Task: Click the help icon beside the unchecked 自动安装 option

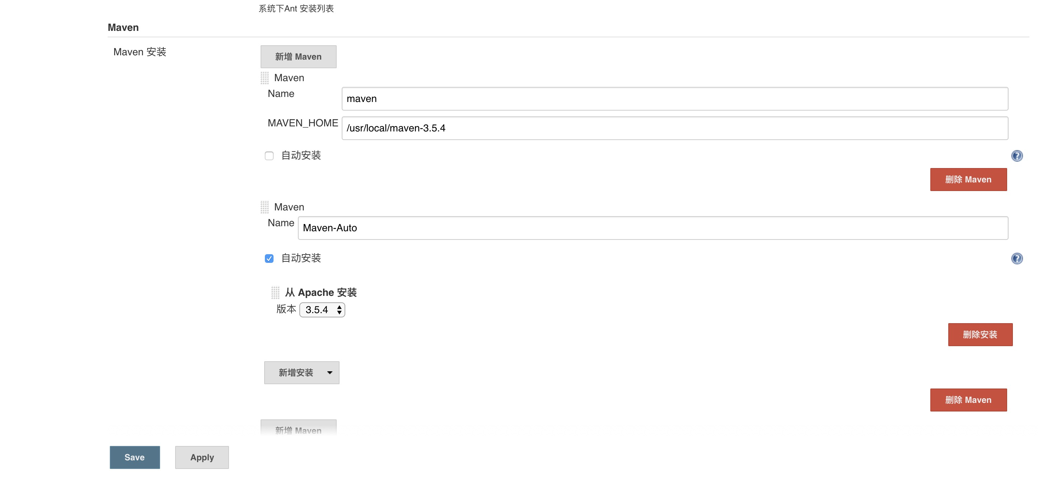Action: tap(1016, 155)
